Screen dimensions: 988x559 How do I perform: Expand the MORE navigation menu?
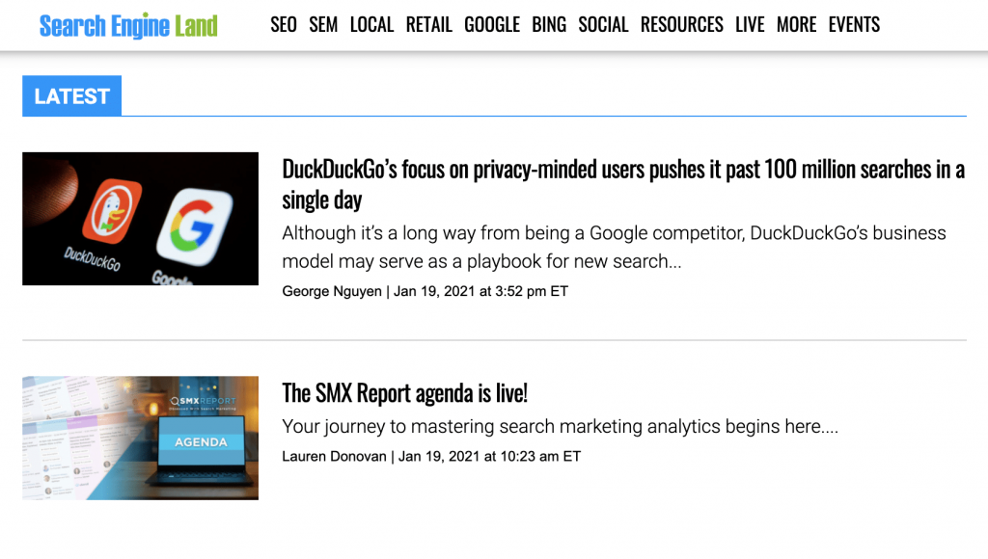pos(796,25)
